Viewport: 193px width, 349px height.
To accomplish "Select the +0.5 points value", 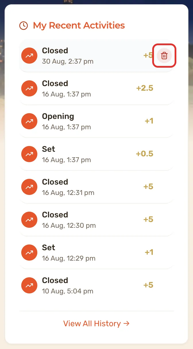I will (144, 154).
